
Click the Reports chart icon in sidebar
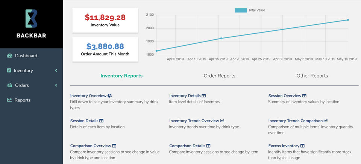9,100
